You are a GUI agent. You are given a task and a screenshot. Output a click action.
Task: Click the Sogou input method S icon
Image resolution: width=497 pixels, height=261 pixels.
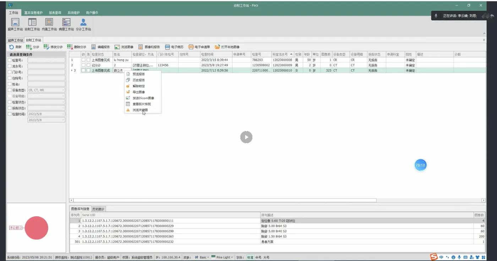(x=434, y=257)
